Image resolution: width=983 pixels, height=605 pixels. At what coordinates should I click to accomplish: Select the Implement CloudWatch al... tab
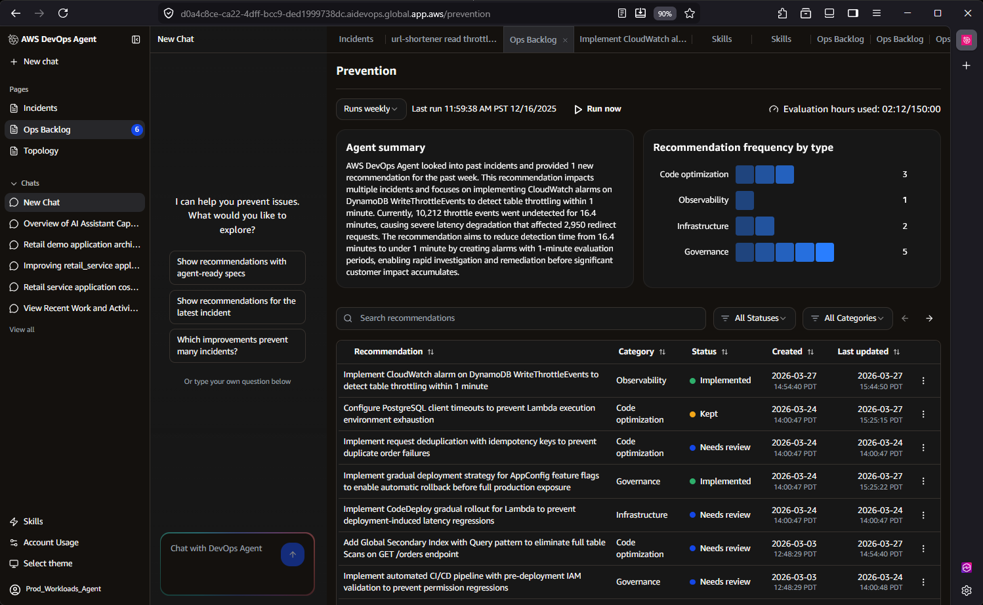click(632, 39)
